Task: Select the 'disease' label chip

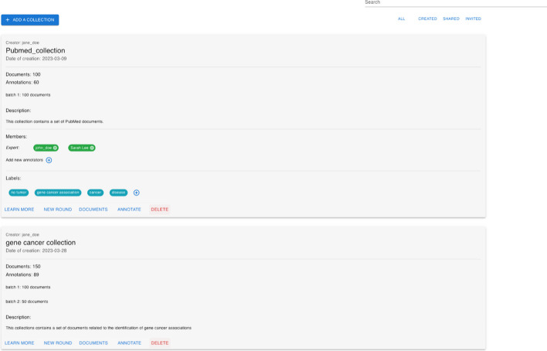Action: click(x=118, y=193)
